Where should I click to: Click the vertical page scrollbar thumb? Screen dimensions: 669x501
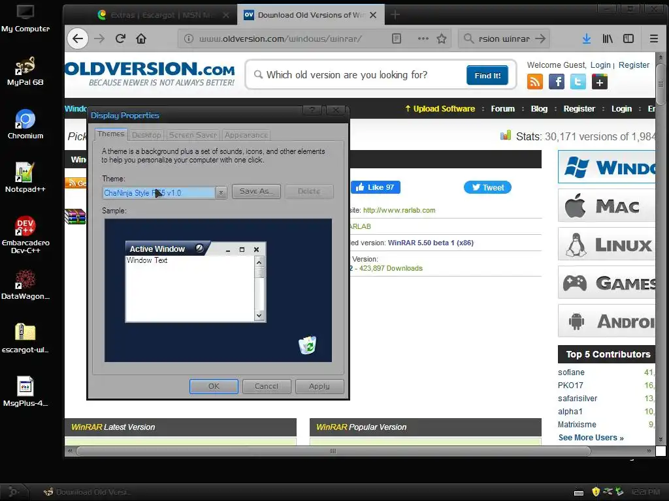coord(660,84)
